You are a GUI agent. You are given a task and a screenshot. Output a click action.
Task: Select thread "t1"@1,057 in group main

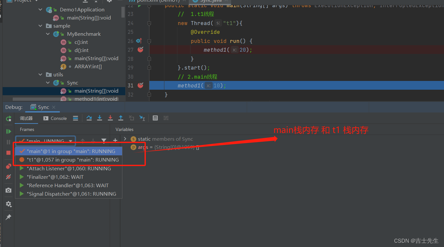click(x=68, y=160)
